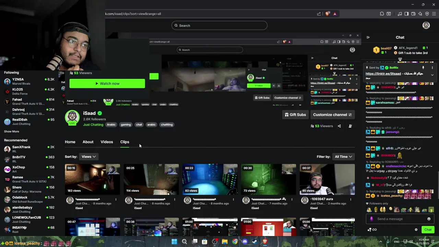Open options for the -1093947 aura clip
The image size is (439, 247).
coord(351,199)
